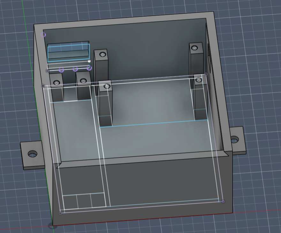The width and height of the screenshot is (281, 233).
Task: Select screw hole on front-center standoff
Action: pos(107,86)
